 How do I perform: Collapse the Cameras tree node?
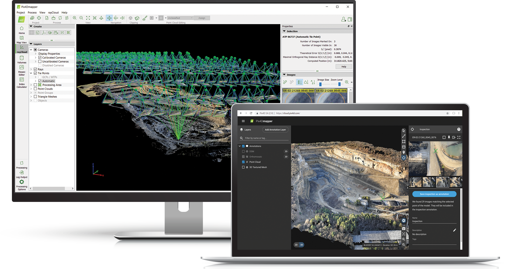(x=31, y=50)
